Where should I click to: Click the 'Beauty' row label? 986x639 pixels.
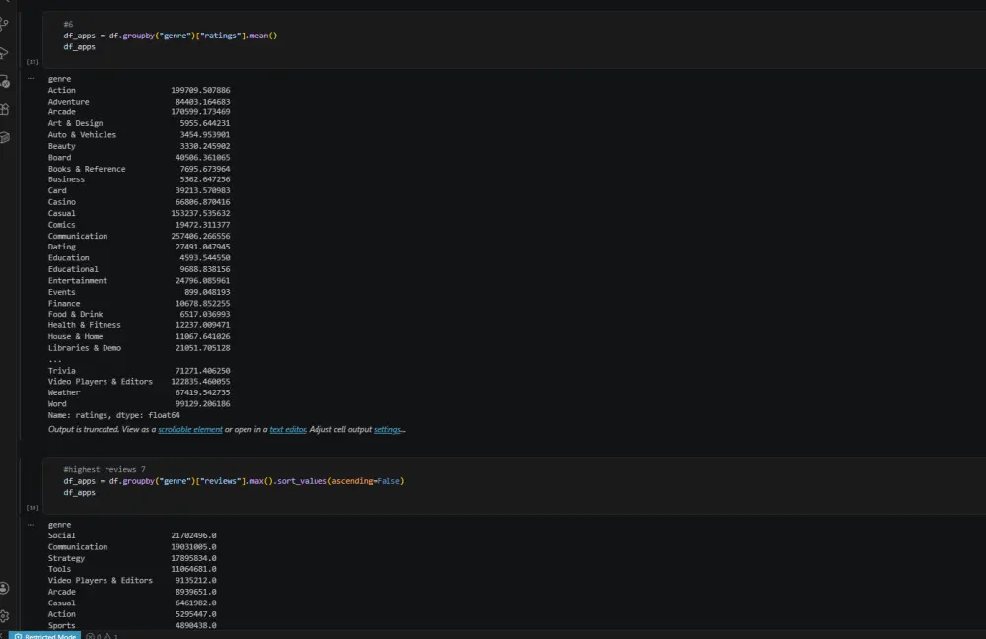61,146
